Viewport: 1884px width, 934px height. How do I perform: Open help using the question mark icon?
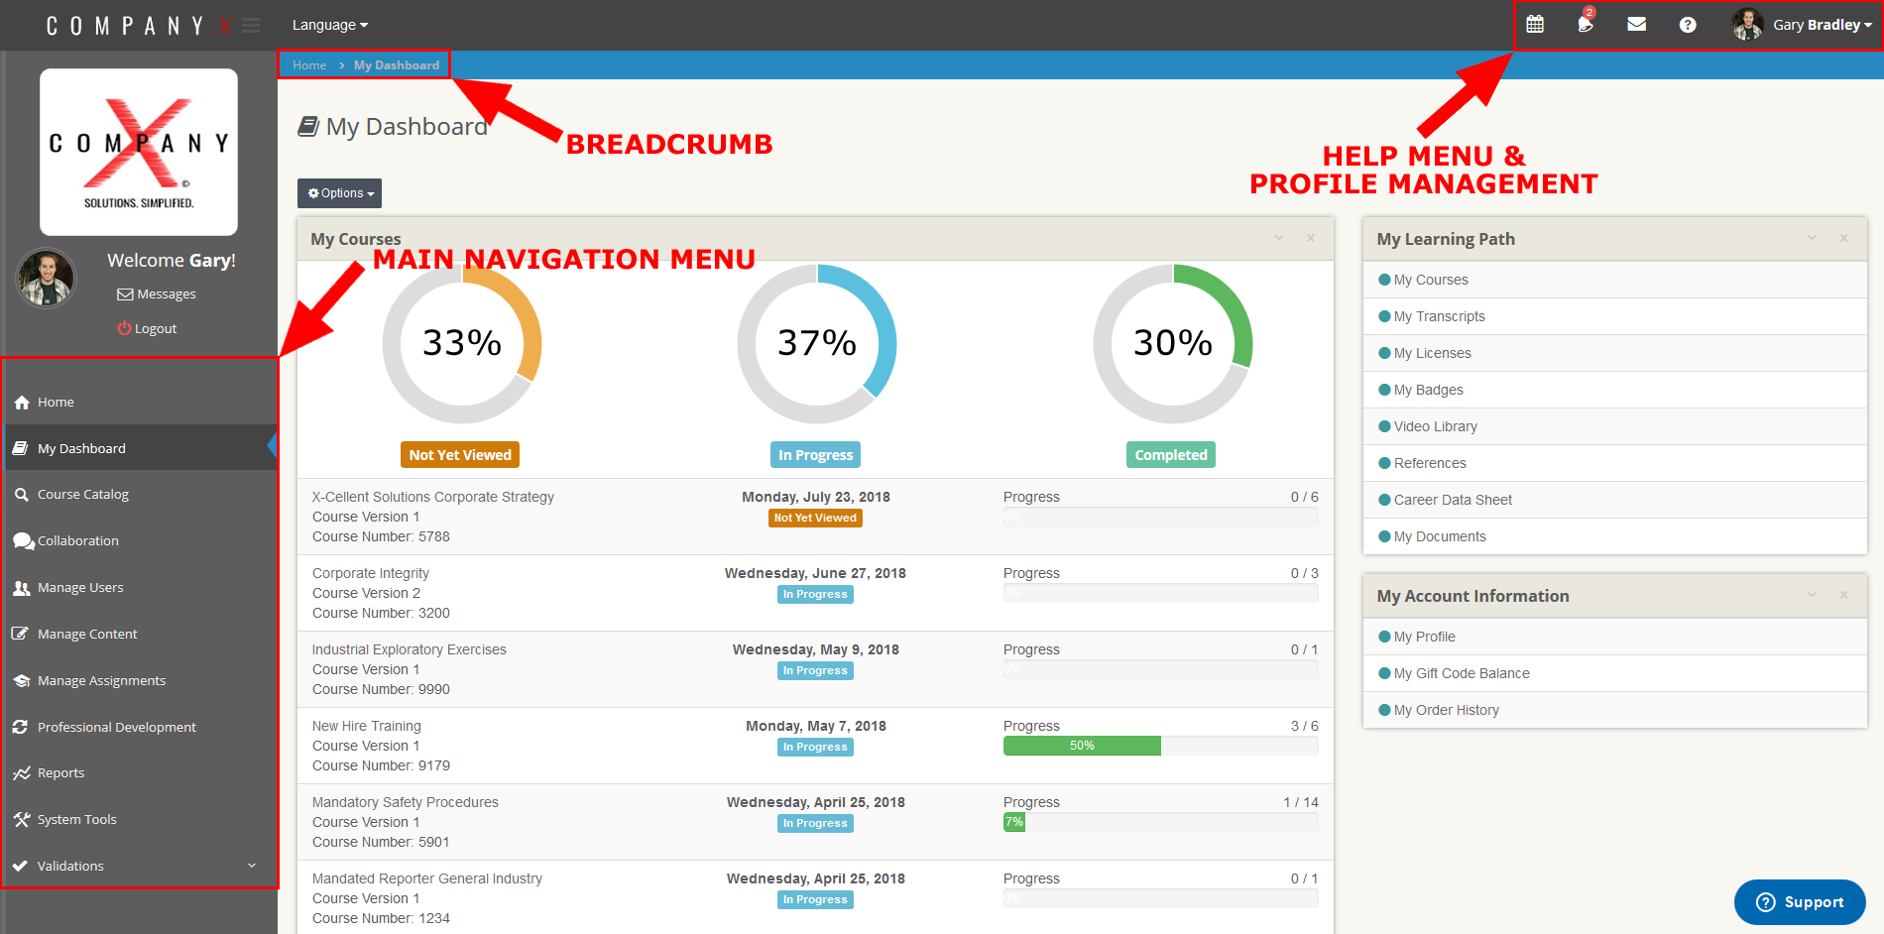point(1687,24)
